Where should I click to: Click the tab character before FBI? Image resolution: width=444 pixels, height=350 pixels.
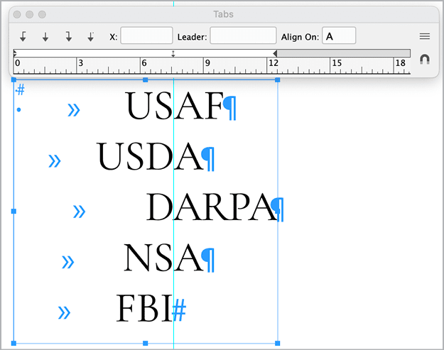pyautogui.click(x=64, y=312)
